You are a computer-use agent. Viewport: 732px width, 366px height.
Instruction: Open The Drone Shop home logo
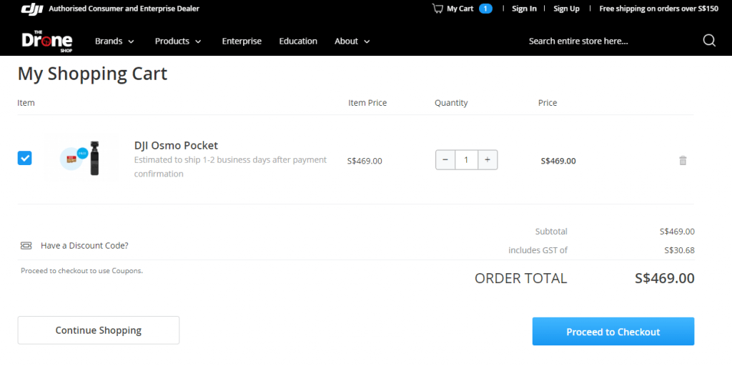tap(46, 41)
